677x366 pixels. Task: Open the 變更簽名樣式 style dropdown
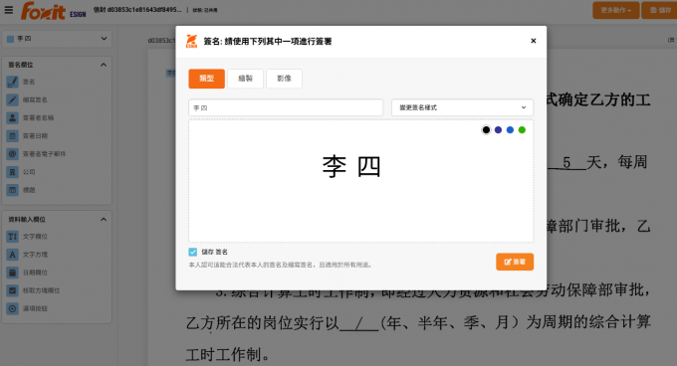click(x=462, y=107)
